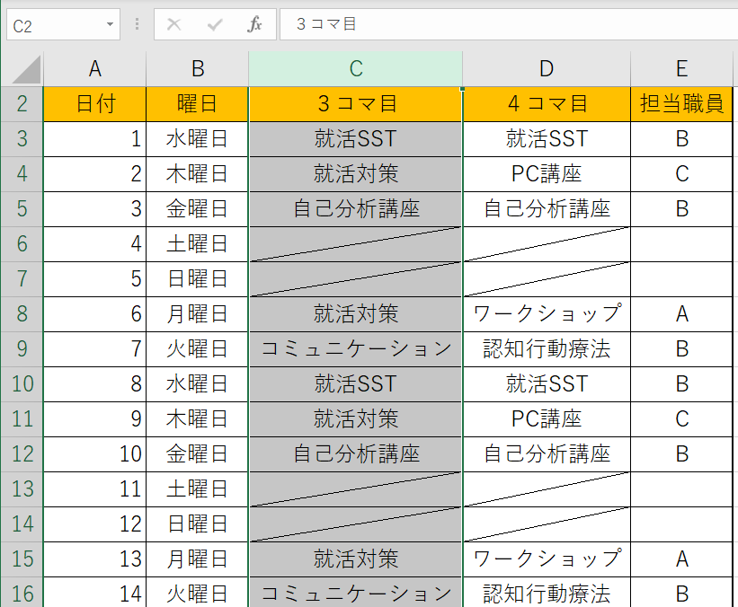Click the ワークショップ cell in row 8
The height and width of the screenshot is (607, 738).
tap(547, 314)
